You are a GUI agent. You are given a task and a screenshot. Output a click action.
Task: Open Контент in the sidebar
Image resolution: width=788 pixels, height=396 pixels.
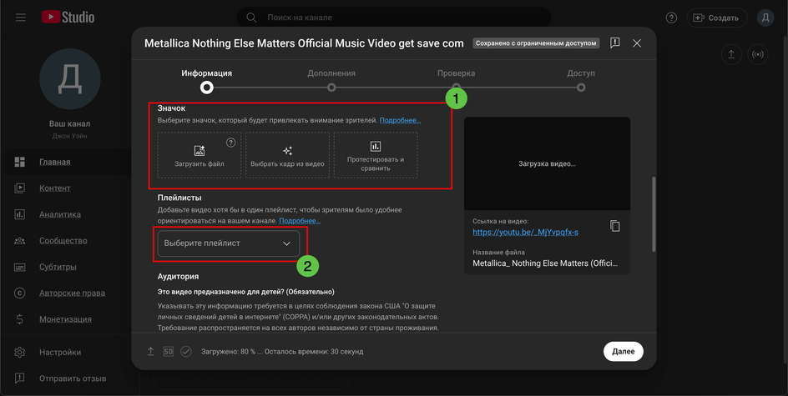55,188
